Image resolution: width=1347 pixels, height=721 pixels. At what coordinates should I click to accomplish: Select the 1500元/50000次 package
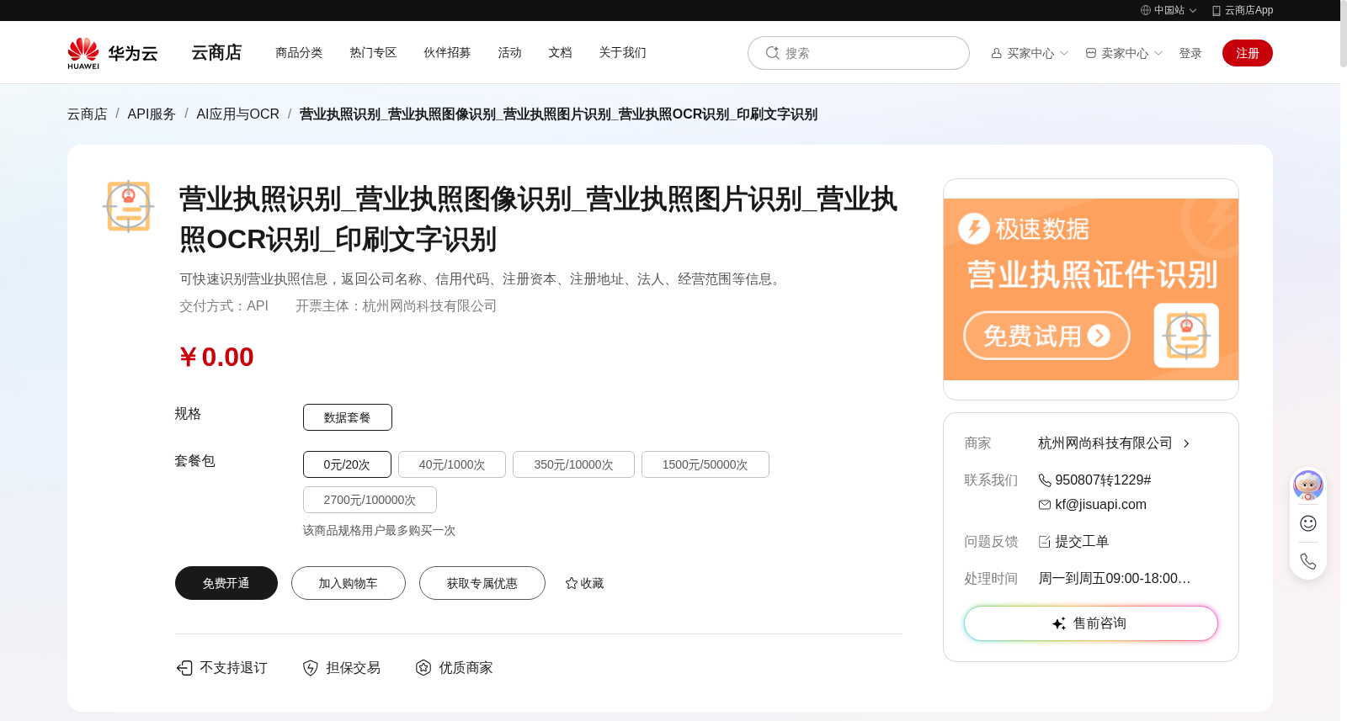(705, 464)
